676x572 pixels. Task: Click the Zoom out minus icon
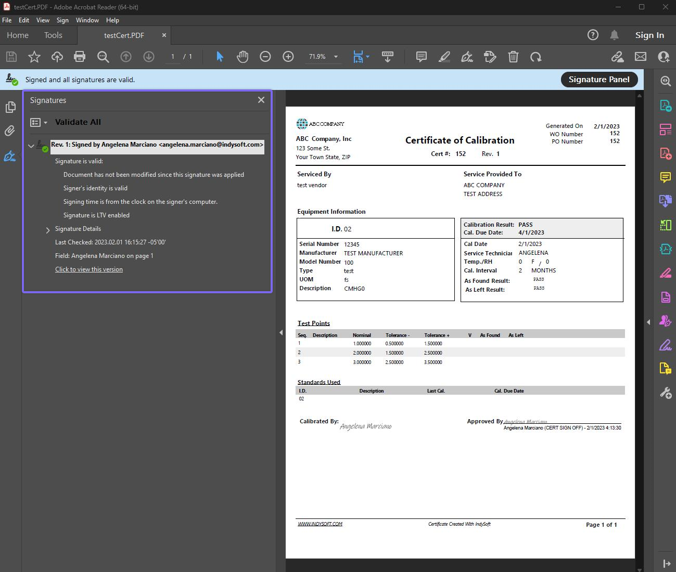pos(265,57)
